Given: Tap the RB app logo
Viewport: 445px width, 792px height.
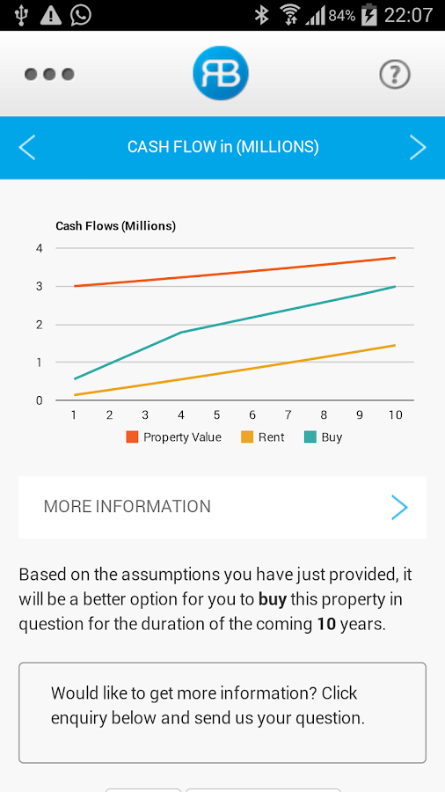Looking at the screenshot, I should 221,73.
